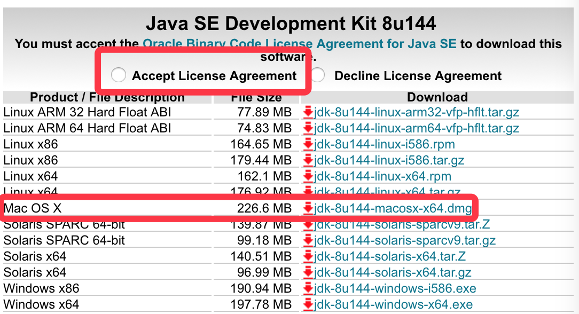579x314 pixels.
Task: Select Accept License Agreement radio button
Action: click(119, 75)
